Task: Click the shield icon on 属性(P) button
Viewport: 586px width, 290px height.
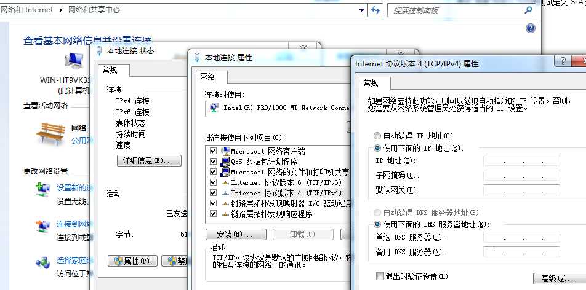Action: click(118, 261)
